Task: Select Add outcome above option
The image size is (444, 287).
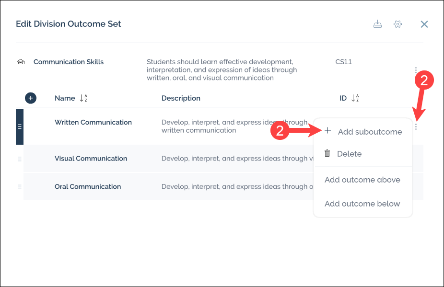Action: click(x=362, y=180)
